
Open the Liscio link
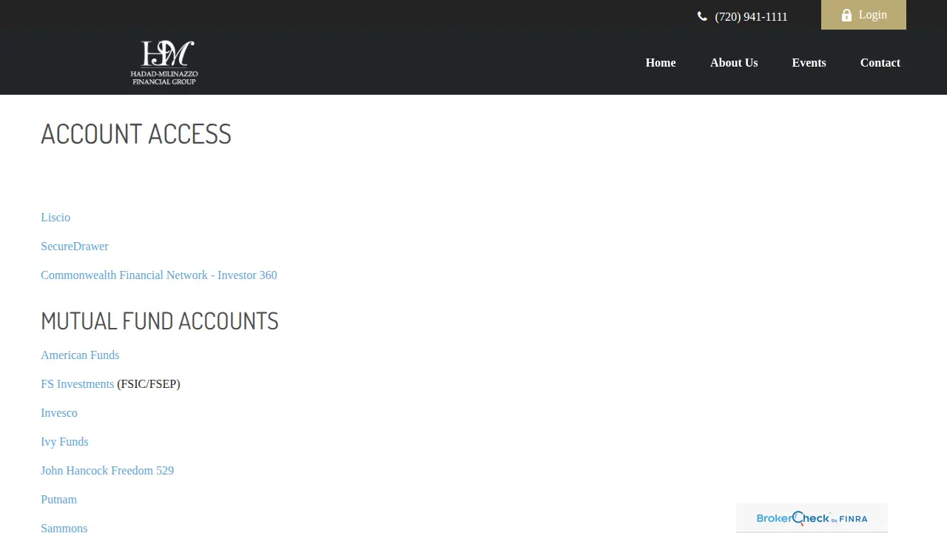(x=55, y=217)
